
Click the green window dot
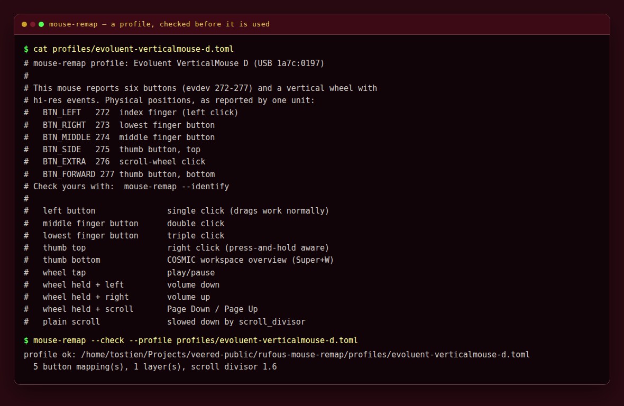(x=41, y=24)
